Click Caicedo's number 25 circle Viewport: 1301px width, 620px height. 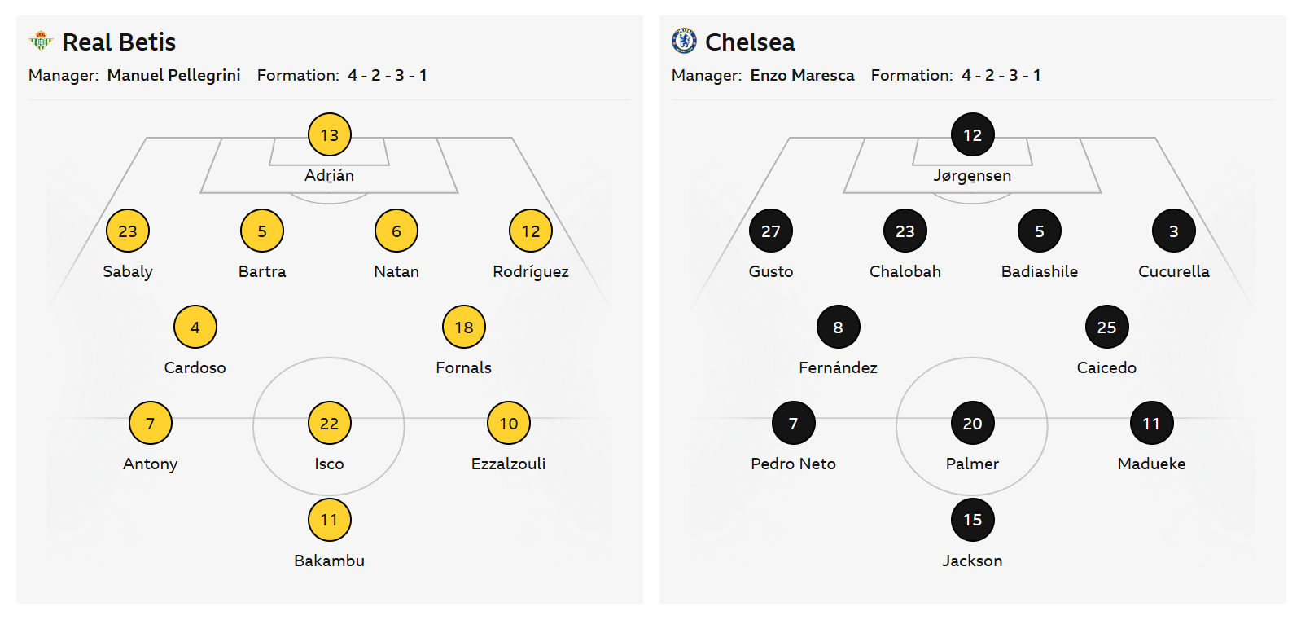coord(1106,327)
